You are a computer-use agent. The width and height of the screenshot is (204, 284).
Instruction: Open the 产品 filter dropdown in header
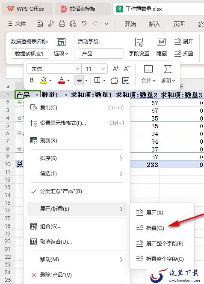pyautogui.click(x=37, y=95)
